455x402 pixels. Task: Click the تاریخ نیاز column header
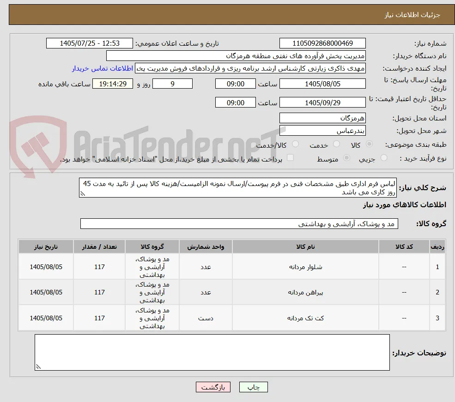[46, 246]
